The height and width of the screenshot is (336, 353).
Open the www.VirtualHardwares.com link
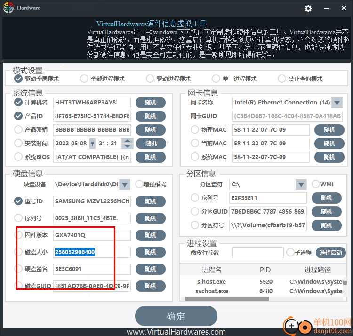pos(176,332)
